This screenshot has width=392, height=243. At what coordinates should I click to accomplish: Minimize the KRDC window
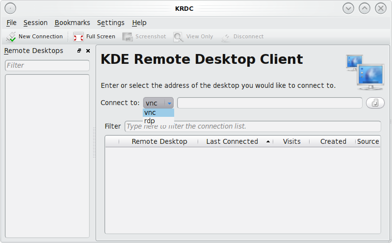point(348,8)
